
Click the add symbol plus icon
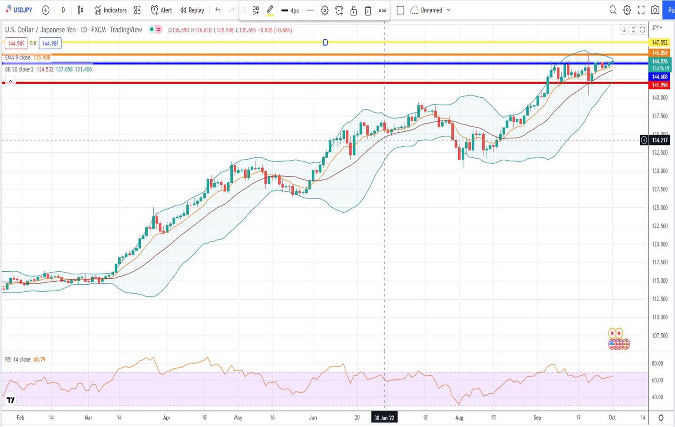[x=46, y=10]
